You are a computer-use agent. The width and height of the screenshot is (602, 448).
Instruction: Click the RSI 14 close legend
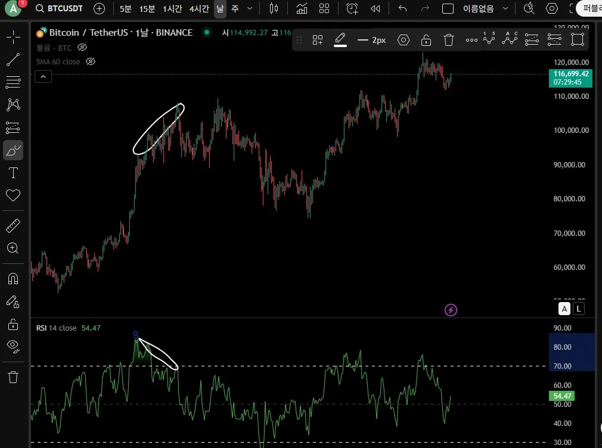point(56,328)
